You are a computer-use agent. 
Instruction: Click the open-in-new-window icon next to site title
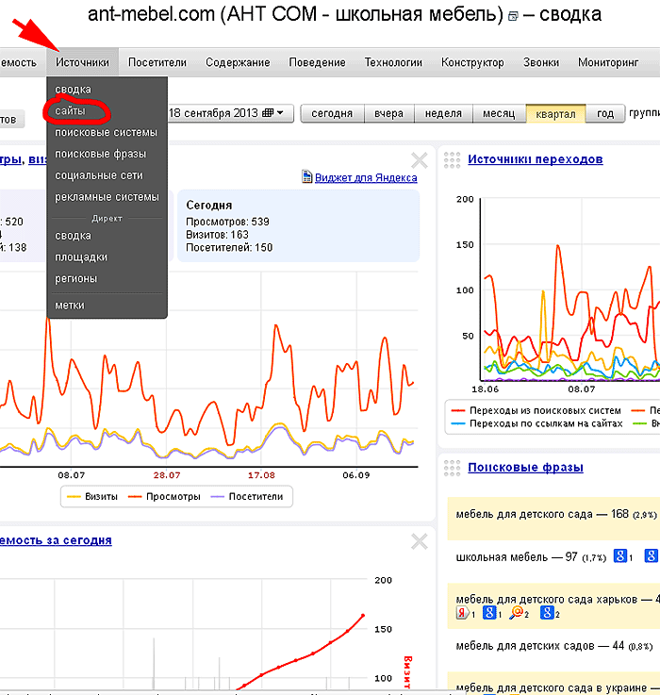click(513, 16)
